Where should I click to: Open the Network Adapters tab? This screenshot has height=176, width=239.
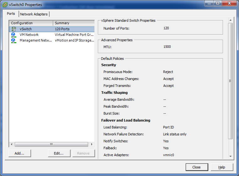click(34, 14)
